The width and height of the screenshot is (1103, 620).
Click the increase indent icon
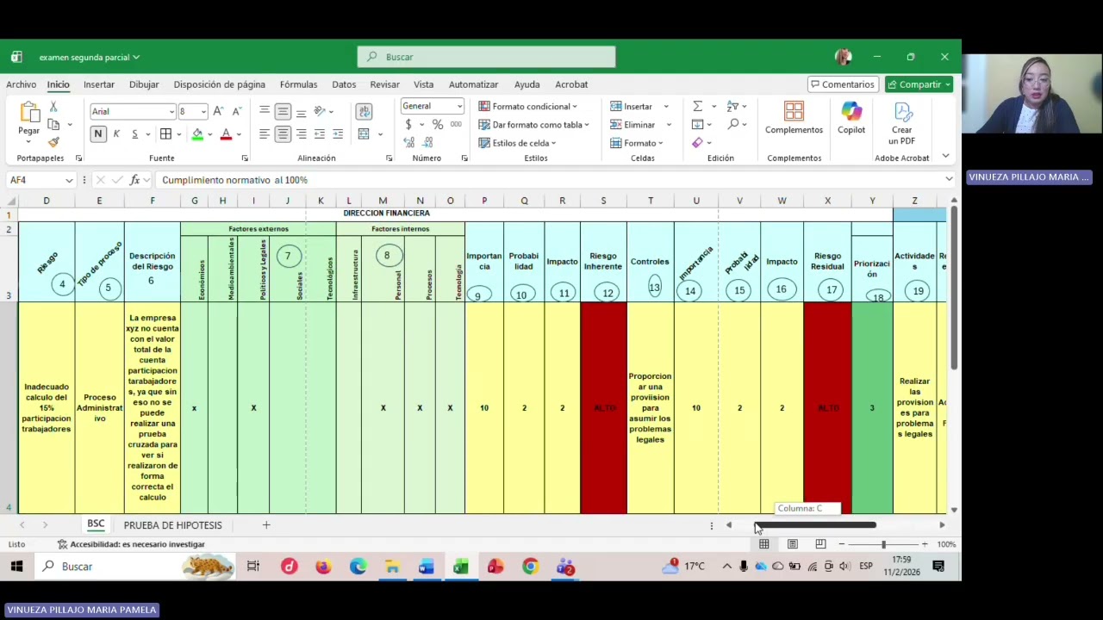pyautogui.click(x=338, y=134)
